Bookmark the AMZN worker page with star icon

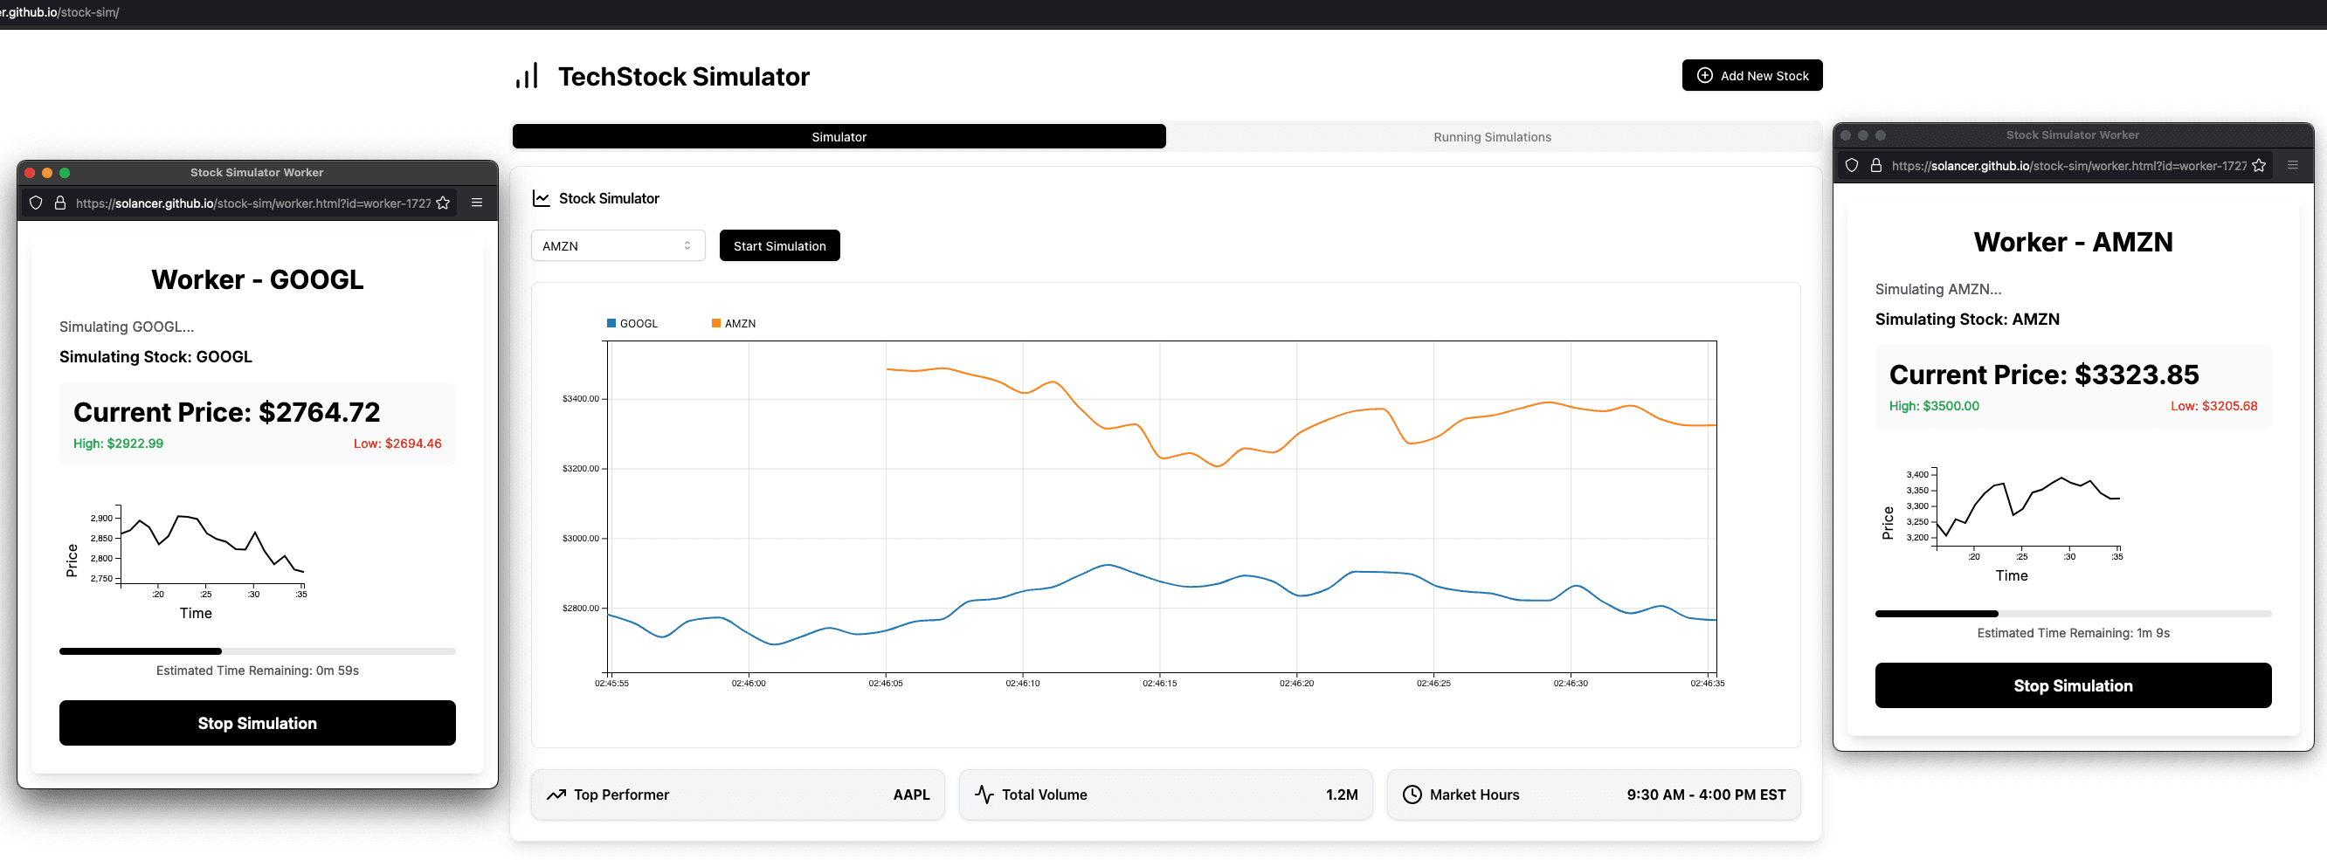2258,165
